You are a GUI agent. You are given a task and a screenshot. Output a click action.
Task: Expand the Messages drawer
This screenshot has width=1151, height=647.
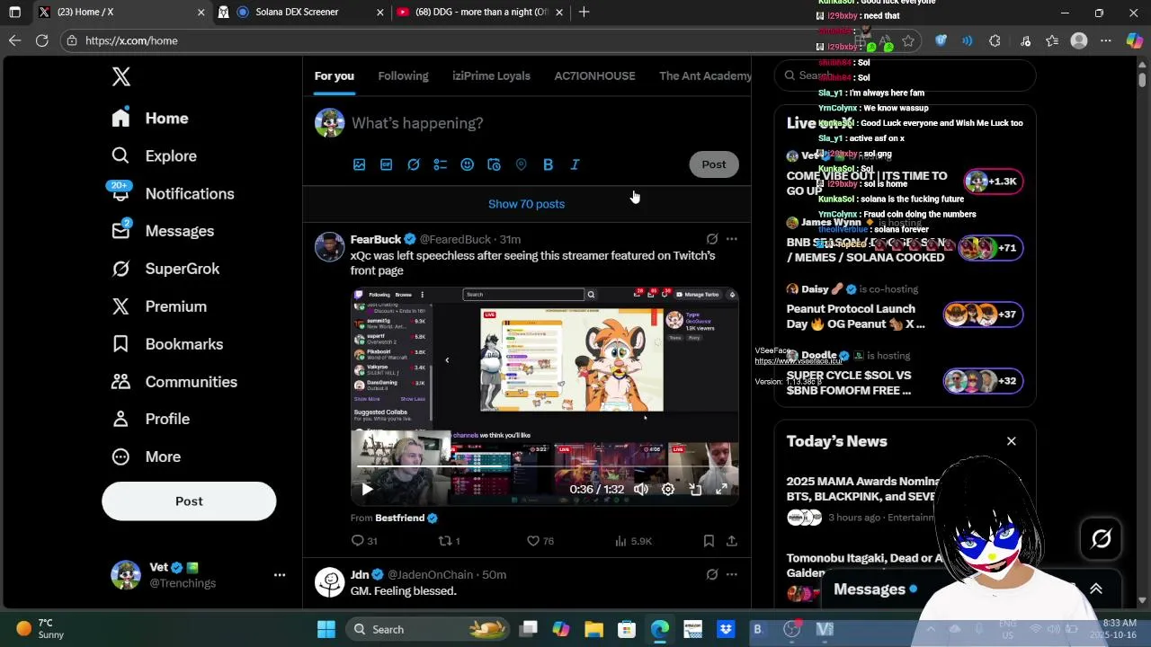(x=1096, y=589)
